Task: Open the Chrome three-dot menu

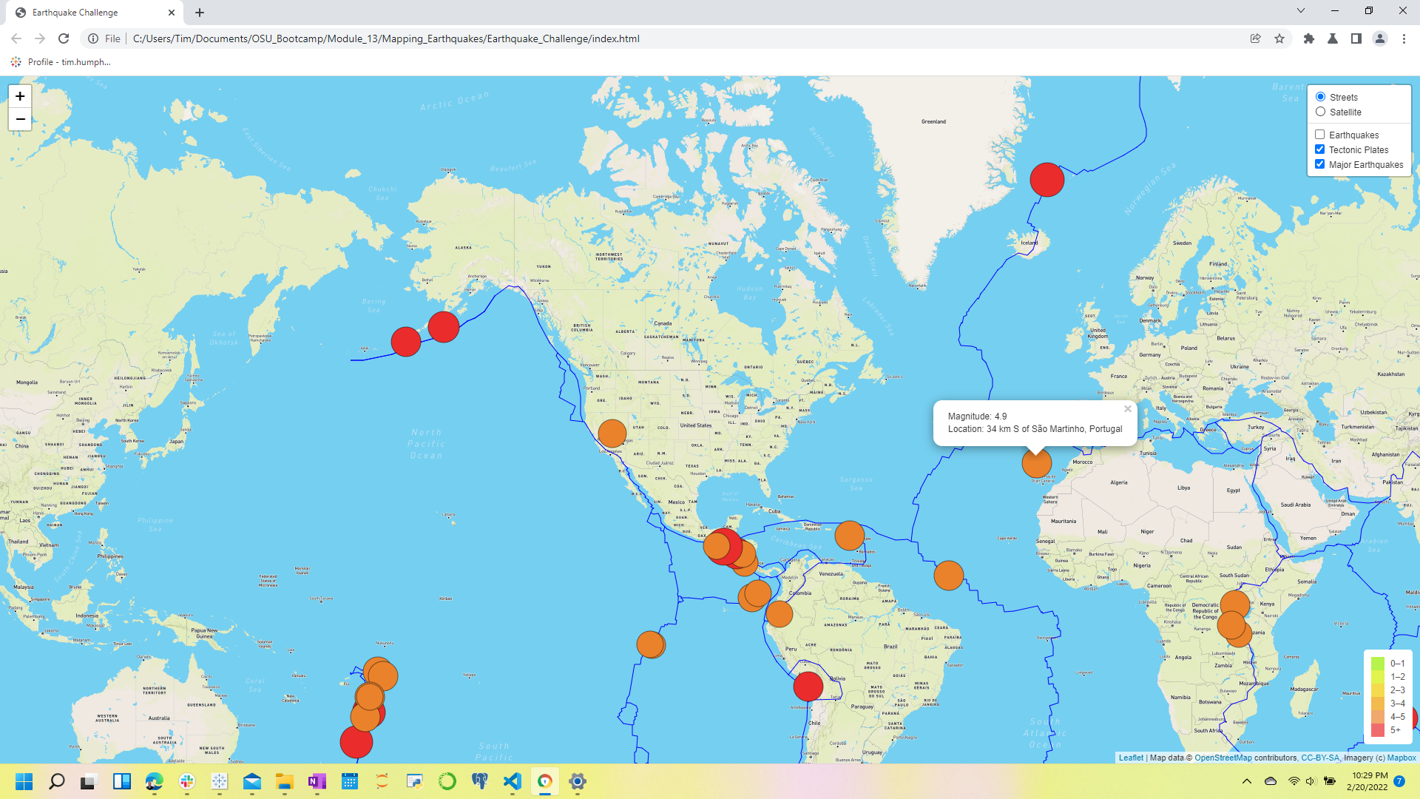Action: (x=1404, y=38)
